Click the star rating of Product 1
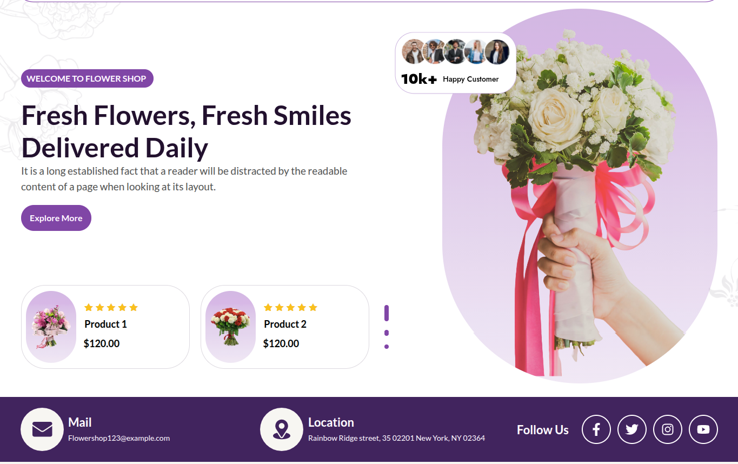The height and width of the screenshot is (464, 738). point(111,308)
